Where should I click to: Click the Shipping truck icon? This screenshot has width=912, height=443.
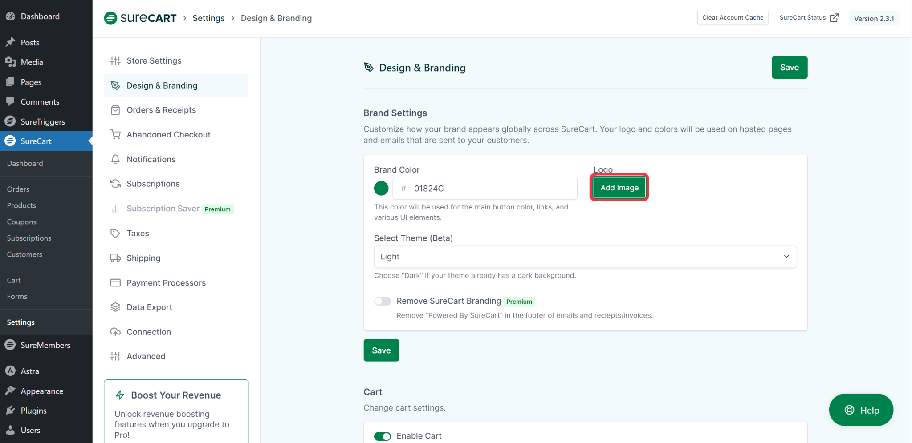point(115,258)
